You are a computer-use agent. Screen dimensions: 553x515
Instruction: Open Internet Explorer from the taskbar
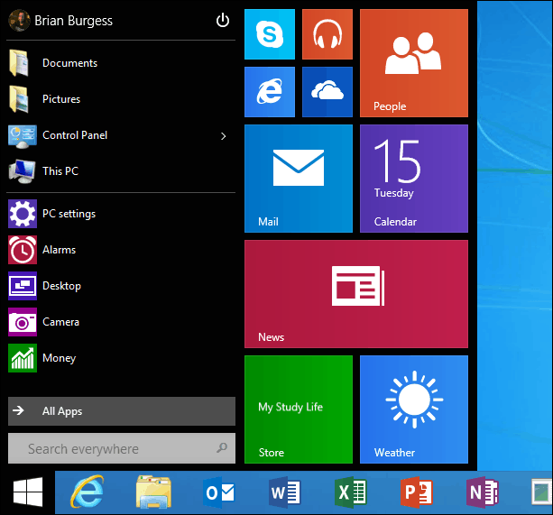(88, 492)
